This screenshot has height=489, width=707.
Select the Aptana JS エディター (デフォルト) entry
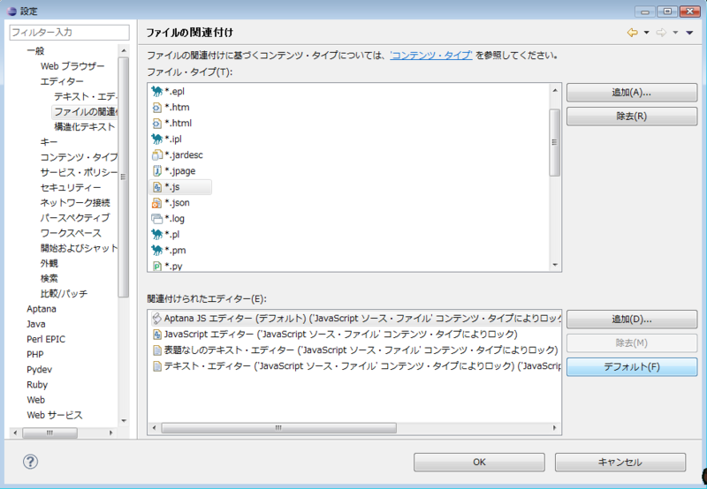[356, 319]
